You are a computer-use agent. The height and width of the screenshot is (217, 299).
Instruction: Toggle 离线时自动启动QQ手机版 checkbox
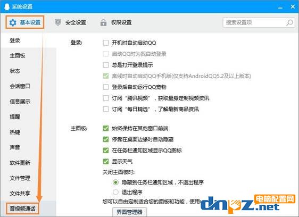(x=106, y=76)
